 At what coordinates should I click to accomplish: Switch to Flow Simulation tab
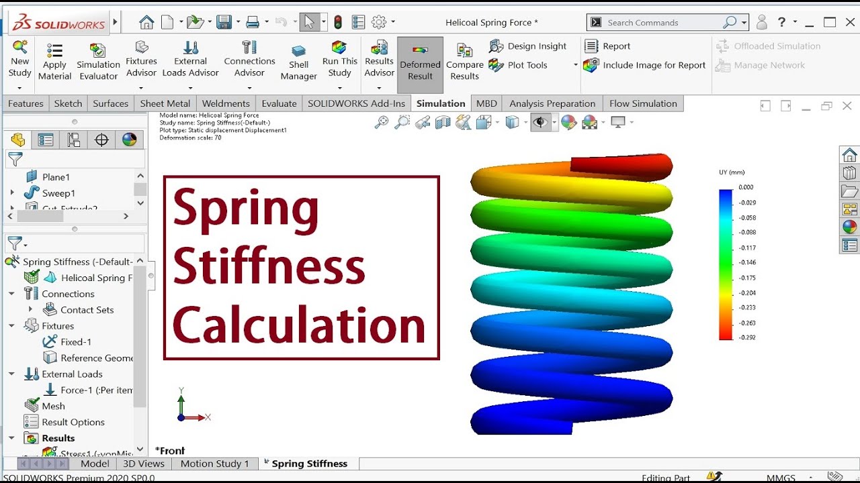coord(643,103)
